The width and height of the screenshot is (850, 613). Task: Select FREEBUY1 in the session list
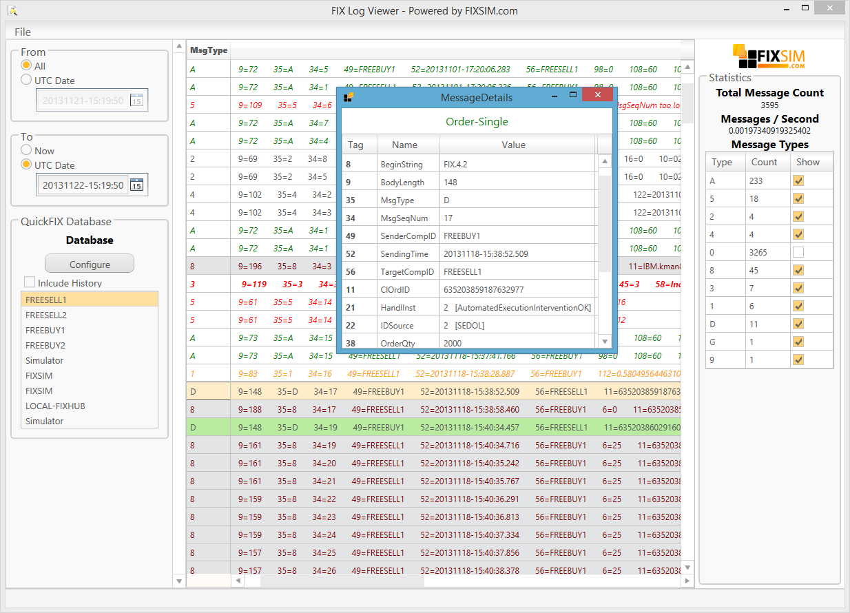[90, 330]
